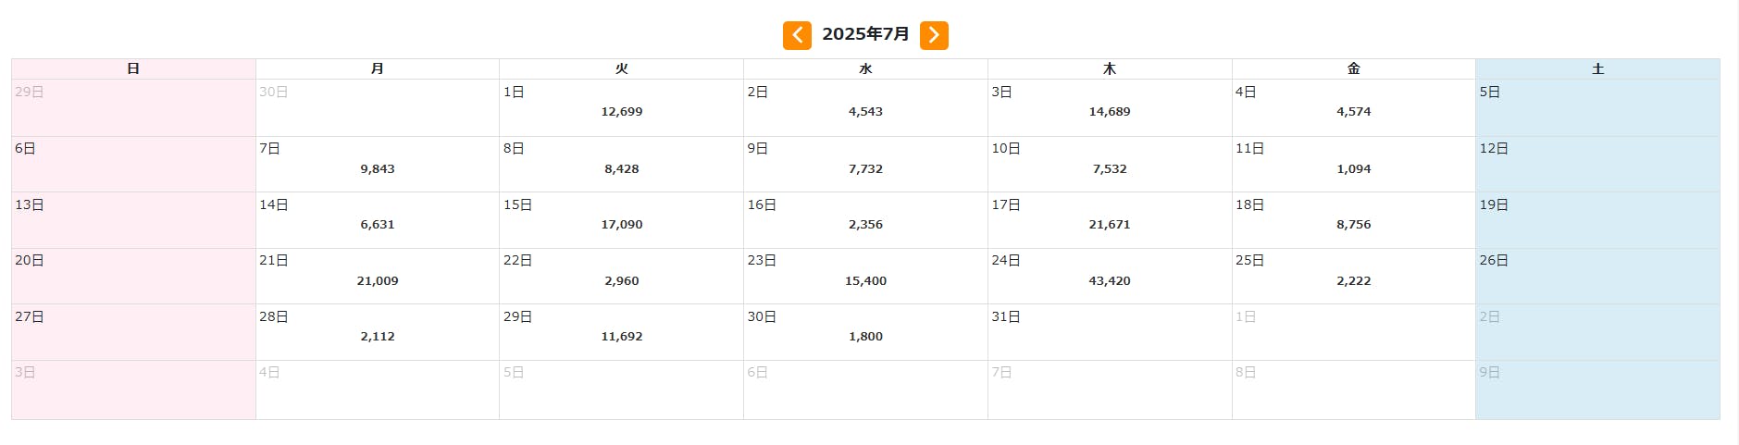Click the 2025年7月 month title
Screen dimensions: 1739x445
pyautogui.click(x=865, y=35)
